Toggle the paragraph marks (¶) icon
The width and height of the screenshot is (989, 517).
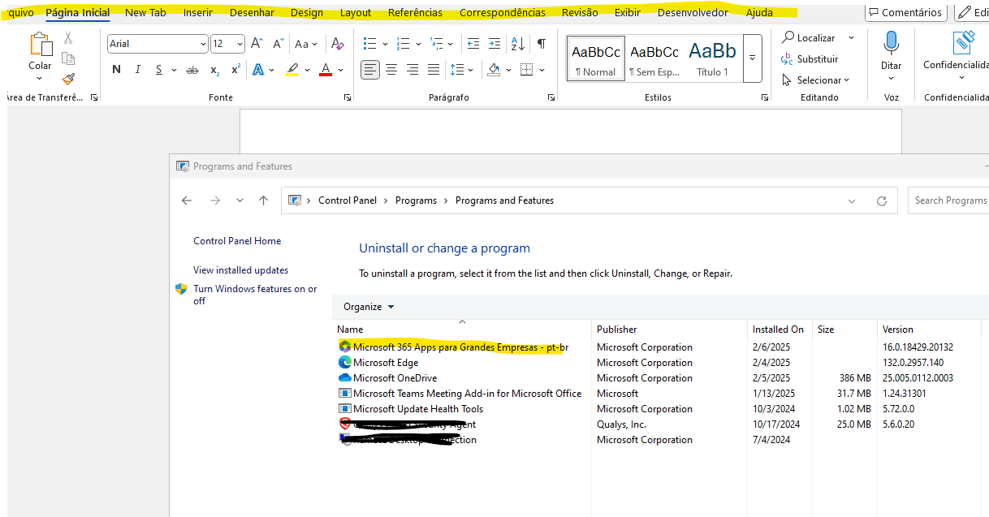(x=541, y=44)
